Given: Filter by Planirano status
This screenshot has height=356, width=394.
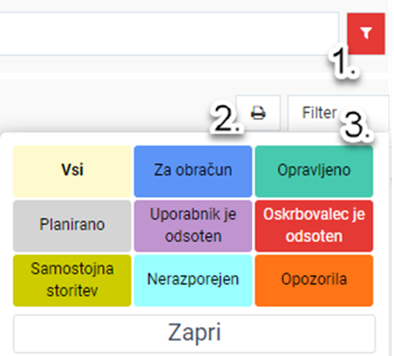Looking at the screenshot, I should click(72, 225).
